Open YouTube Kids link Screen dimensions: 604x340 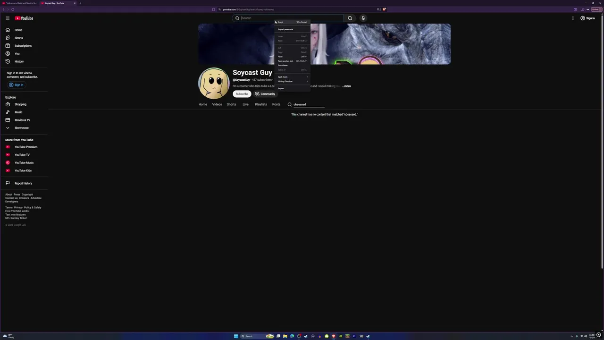[x=23, y=170]
